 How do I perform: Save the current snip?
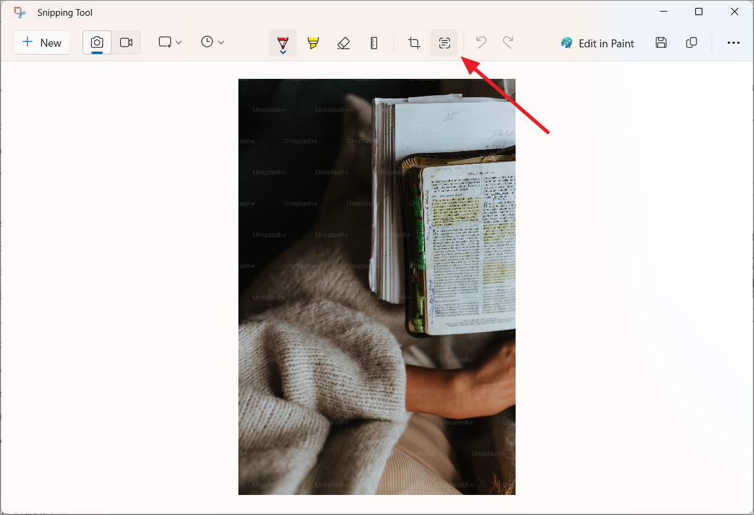661,42
